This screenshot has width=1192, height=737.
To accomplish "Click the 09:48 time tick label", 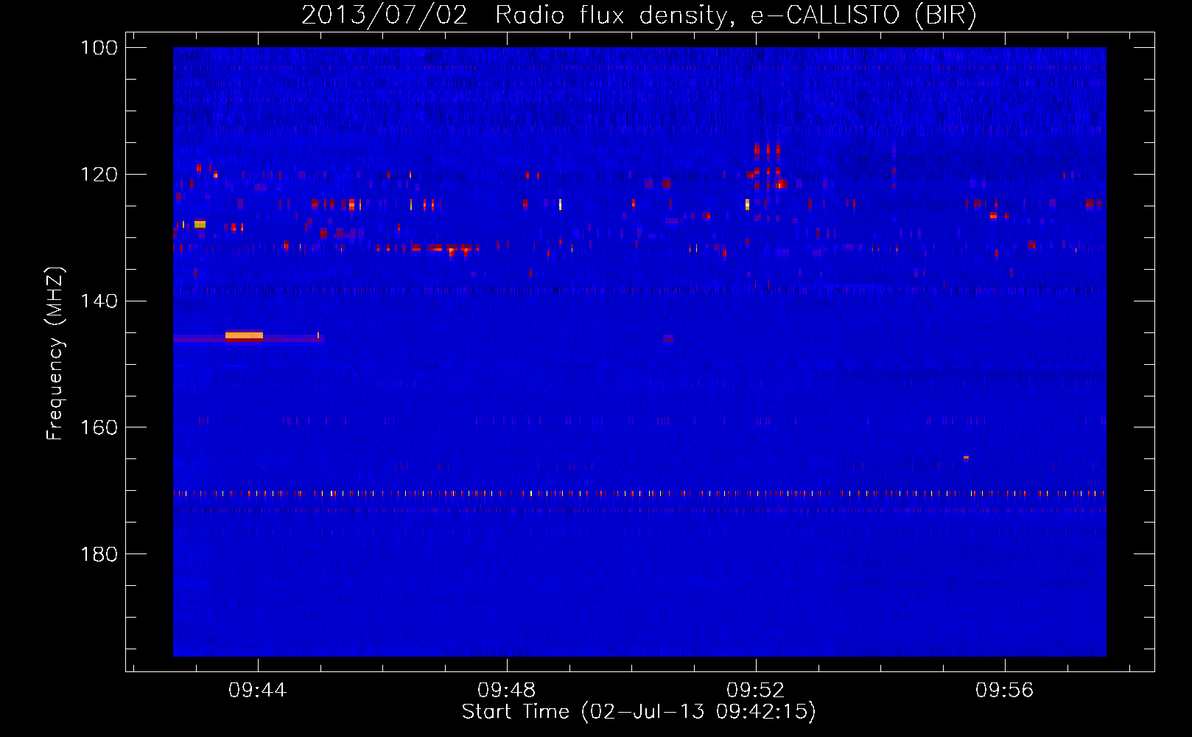I will (x=507, y=691).
